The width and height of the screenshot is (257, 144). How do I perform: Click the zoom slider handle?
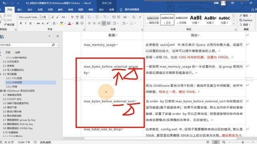point(243,142)
